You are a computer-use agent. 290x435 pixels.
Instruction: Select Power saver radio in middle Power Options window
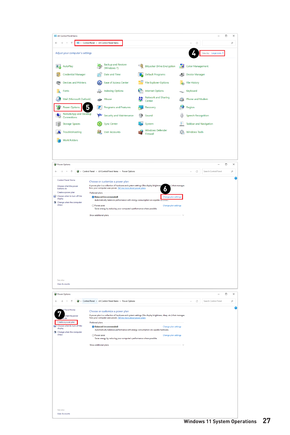tap(93, 206)
